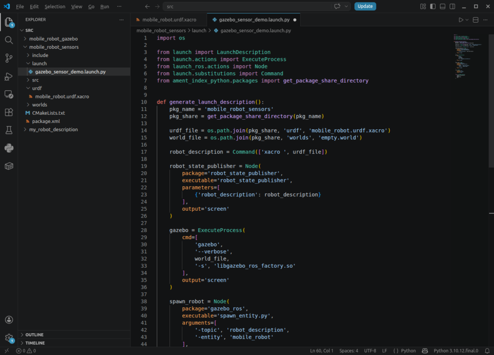This screenshot has height=355, width=494.
Task: Go to line via Ln 60, Col 1
Action: coord(322,351)
